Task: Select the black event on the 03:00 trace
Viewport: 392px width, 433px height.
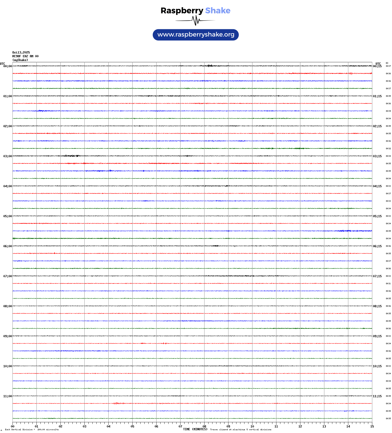Action: point(72,156)
